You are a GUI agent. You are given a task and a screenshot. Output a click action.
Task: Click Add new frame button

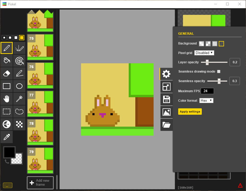click(x=40, y=183)
